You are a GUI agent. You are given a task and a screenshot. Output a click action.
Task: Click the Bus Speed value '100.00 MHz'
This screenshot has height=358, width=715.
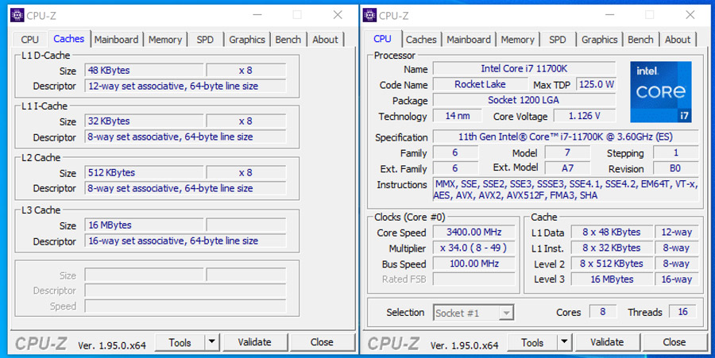click(473, 264)
